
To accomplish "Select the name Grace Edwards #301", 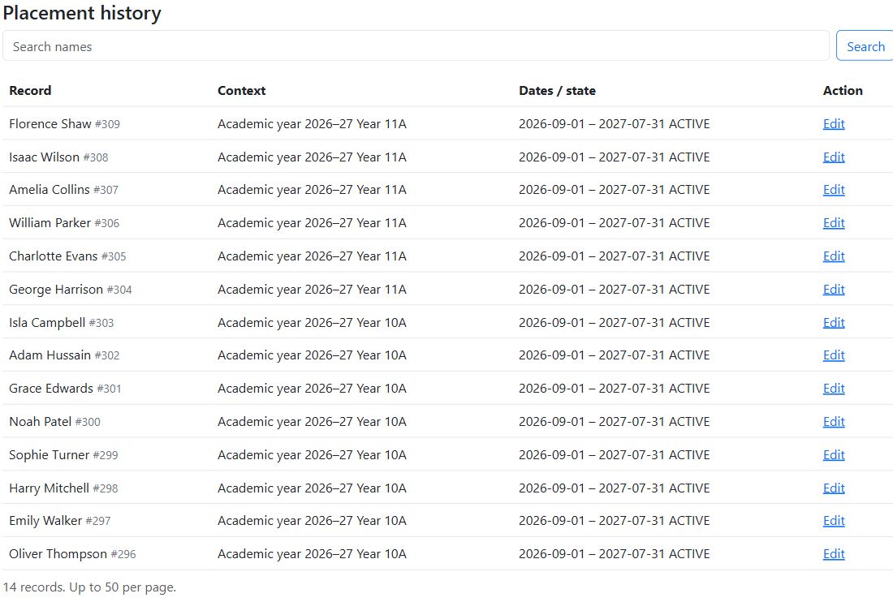I will 66,388.
